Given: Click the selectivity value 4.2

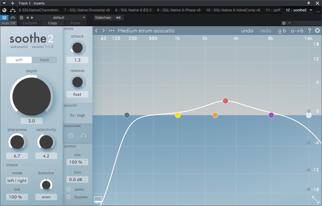Looking at the screenshot, I should [x=46, y=156].
